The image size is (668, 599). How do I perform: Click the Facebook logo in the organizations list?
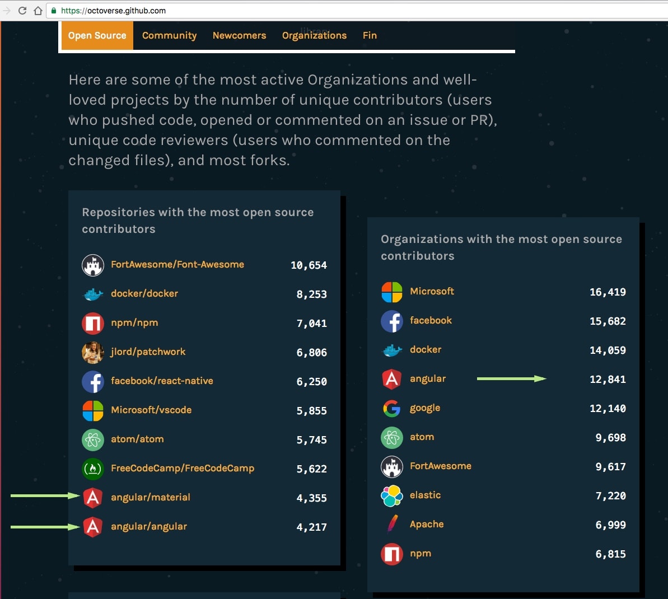[x=391, y=321]
